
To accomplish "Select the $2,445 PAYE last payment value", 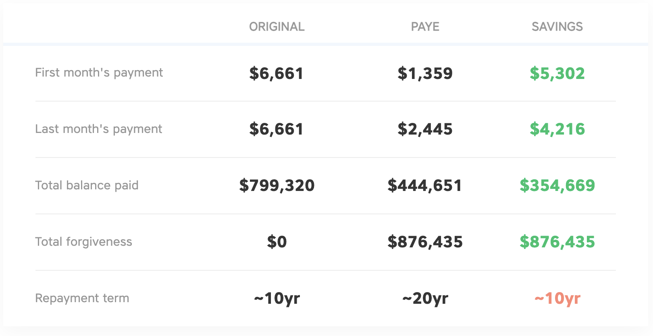I will coord(425,129).
